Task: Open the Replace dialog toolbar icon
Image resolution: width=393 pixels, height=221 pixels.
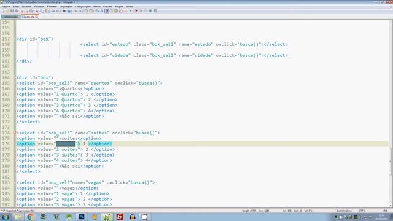Action: point(69,11)
